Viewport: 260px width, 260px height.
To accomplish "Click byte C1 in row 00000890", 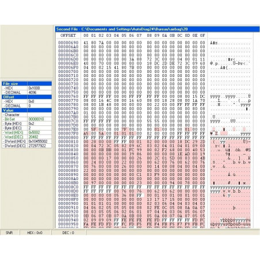I will 139,175.
